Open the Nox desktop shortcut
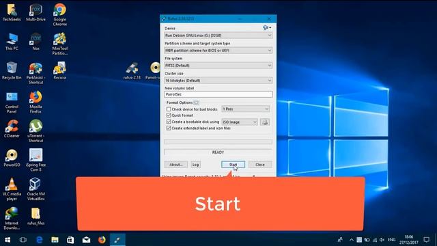This screenshot has width=437, height=246. (36, 42)
